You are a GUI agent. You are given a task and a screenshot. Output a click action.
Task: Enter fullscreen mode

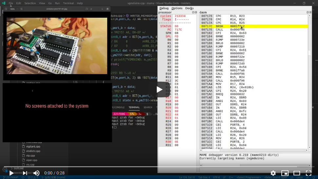point(308,173)
